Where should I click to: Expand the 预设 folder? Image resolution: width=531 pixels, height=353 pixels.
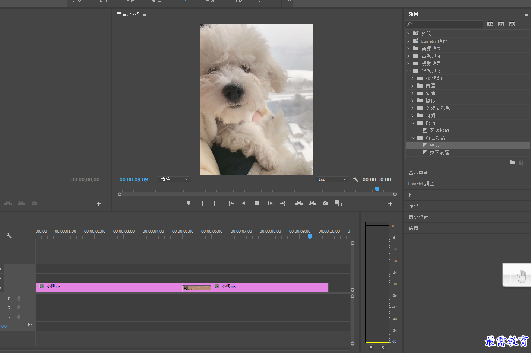[x=408, y=34]
